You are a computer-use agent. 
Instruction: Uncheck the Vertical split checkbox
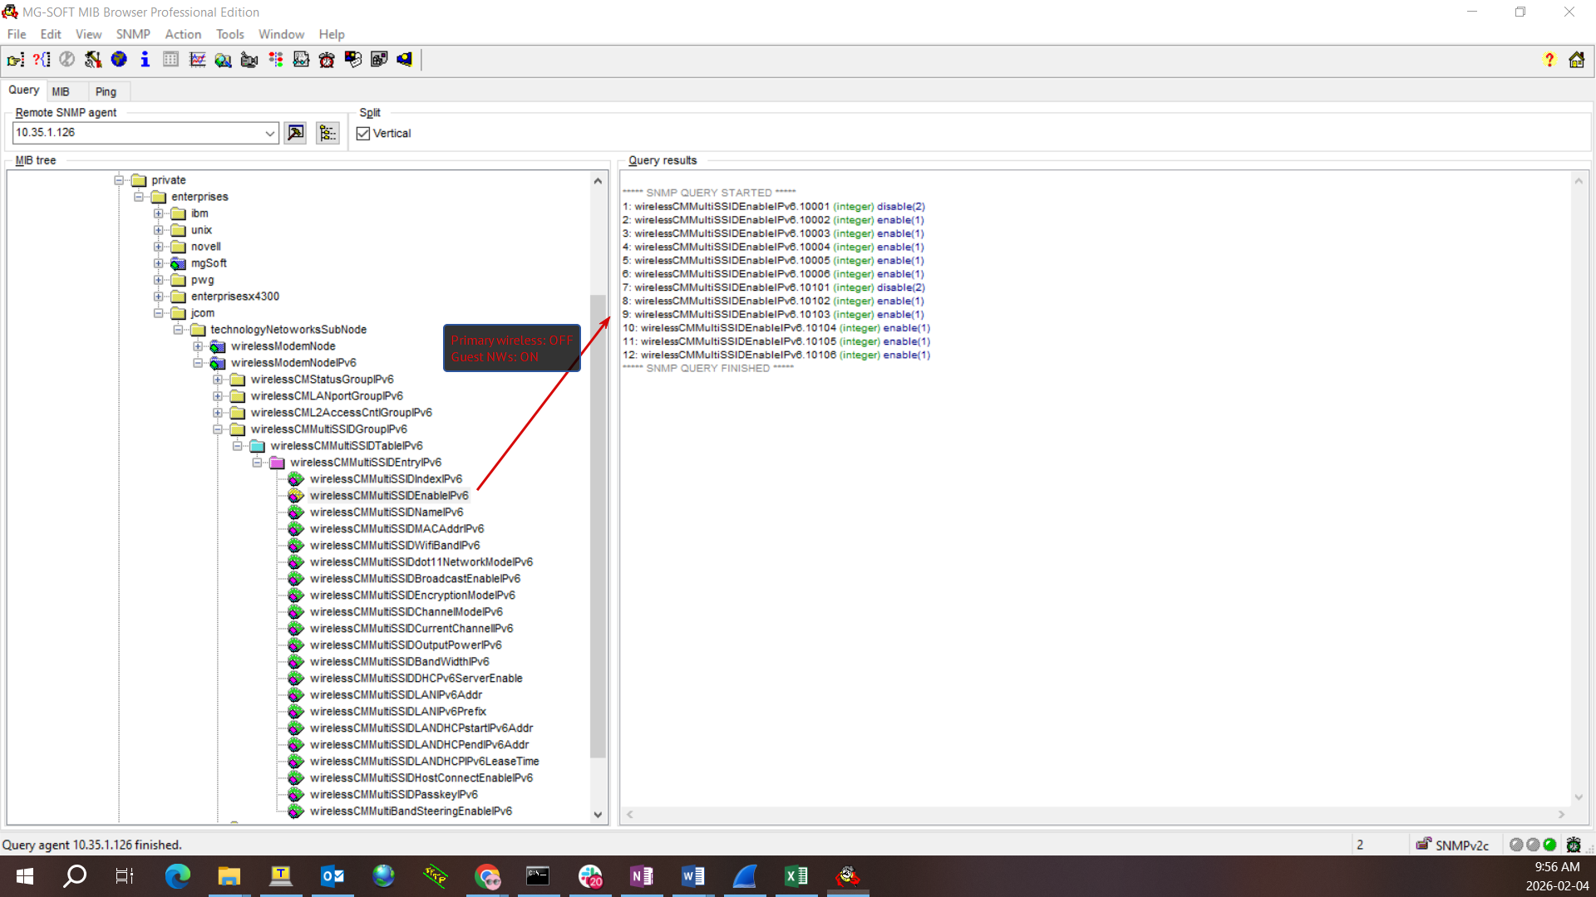[x=363, y=134]
